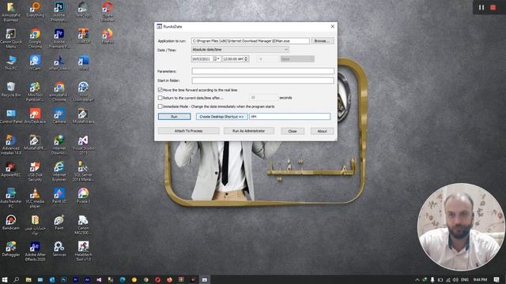Open Visual Studio from the taskbar

99,279
